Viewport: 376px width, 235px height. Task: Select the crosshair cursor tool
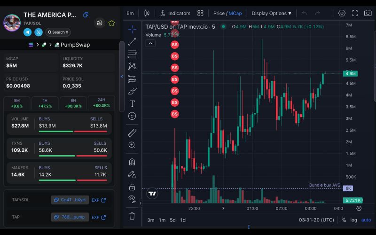[x=132, y=29]
